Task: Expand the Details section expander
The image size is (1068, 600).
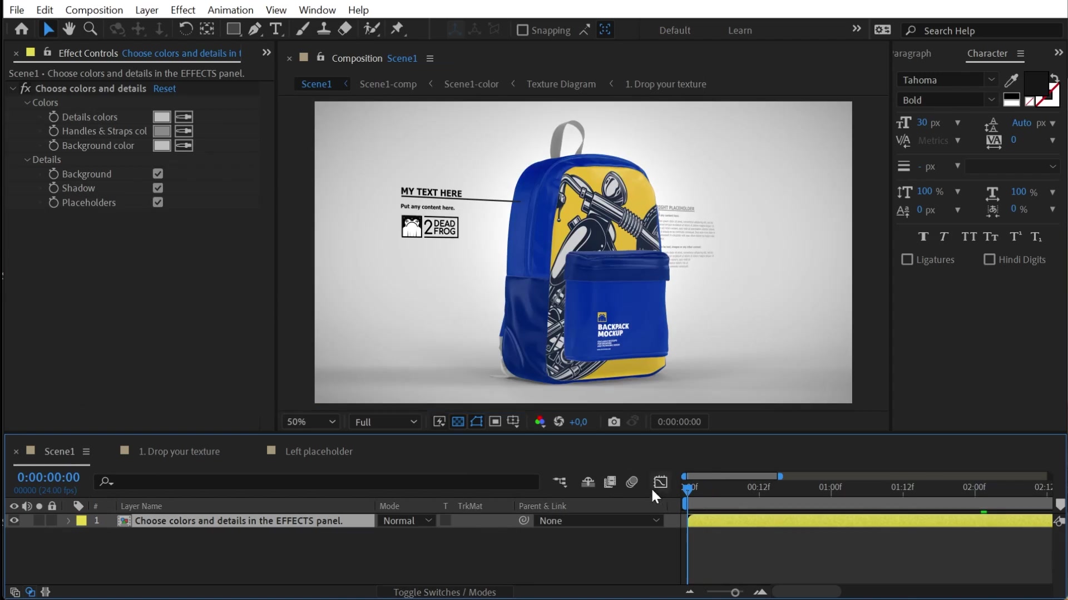Action: click(27, 159)
